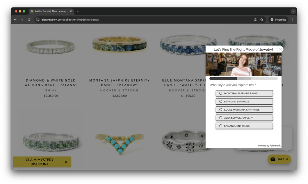308x184 pixels.
Task: Go forward with the forward arrow icon
Action: 22,19
